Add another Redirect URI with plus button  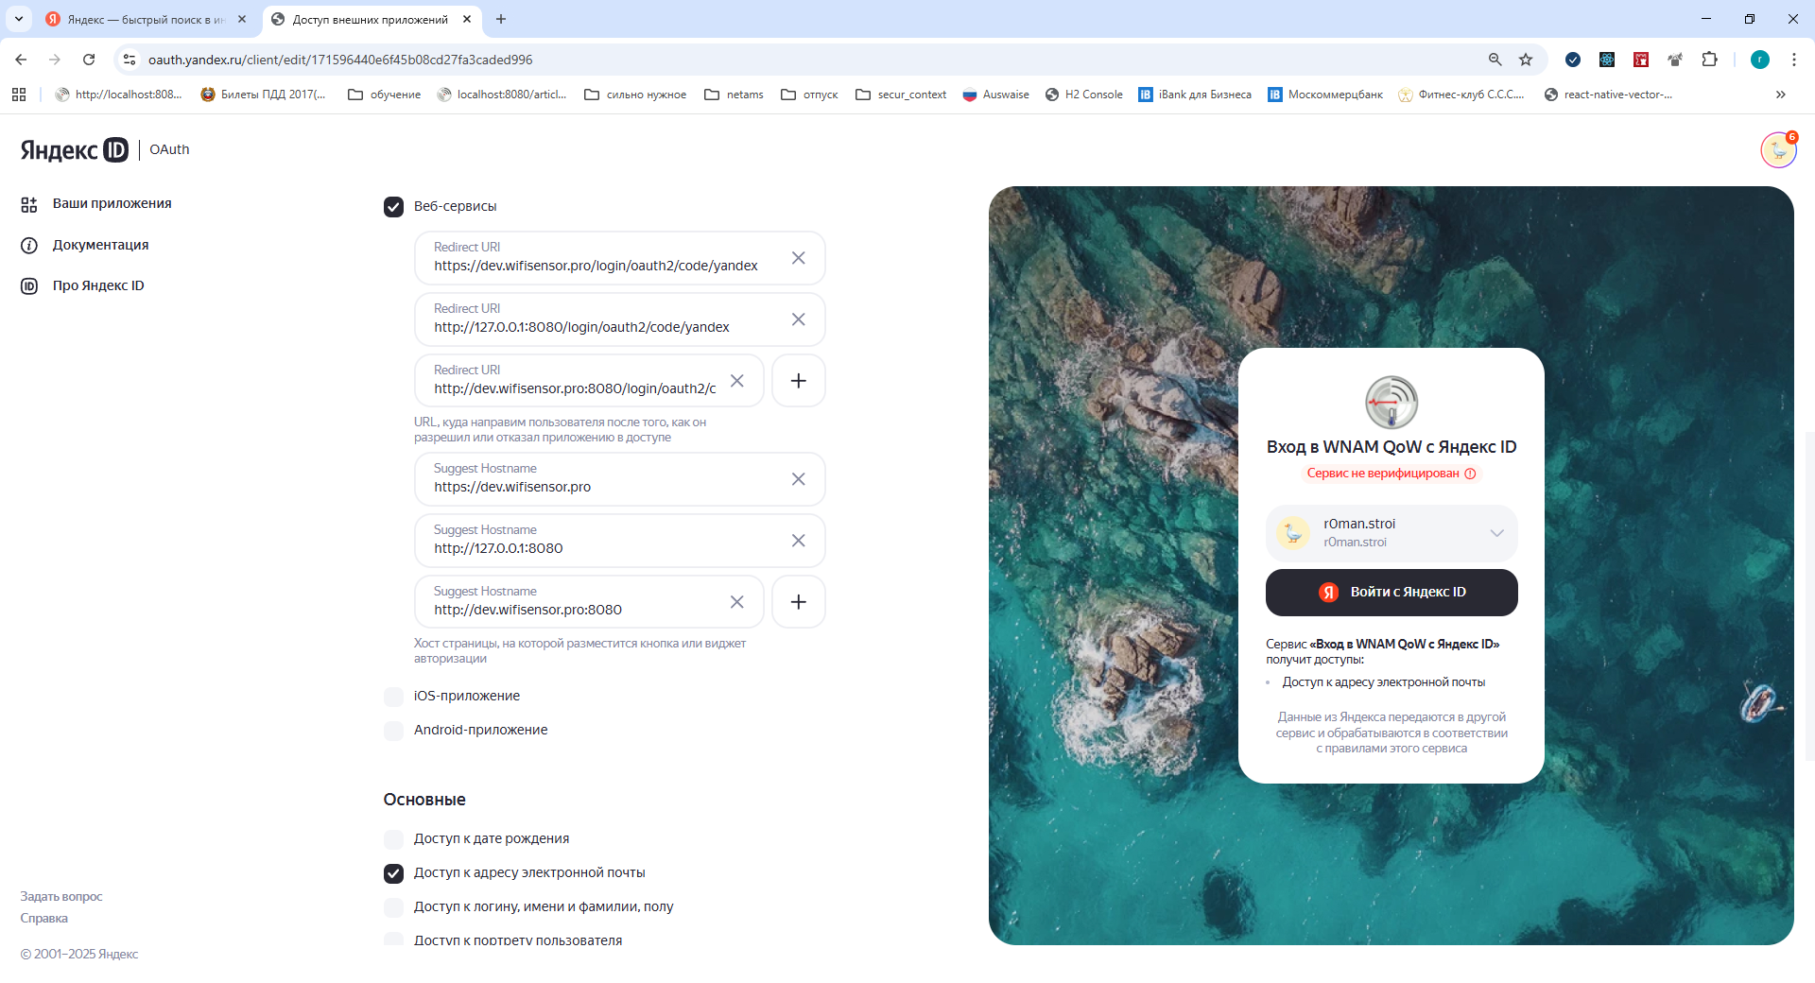pos(798,381)
